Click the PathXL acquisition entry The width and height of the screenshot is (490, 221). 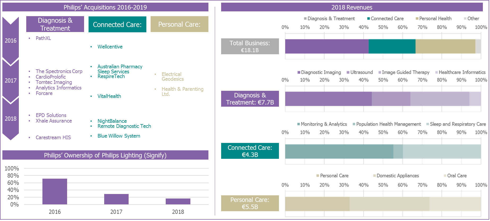pyautogui.click(x=43, y=38)
